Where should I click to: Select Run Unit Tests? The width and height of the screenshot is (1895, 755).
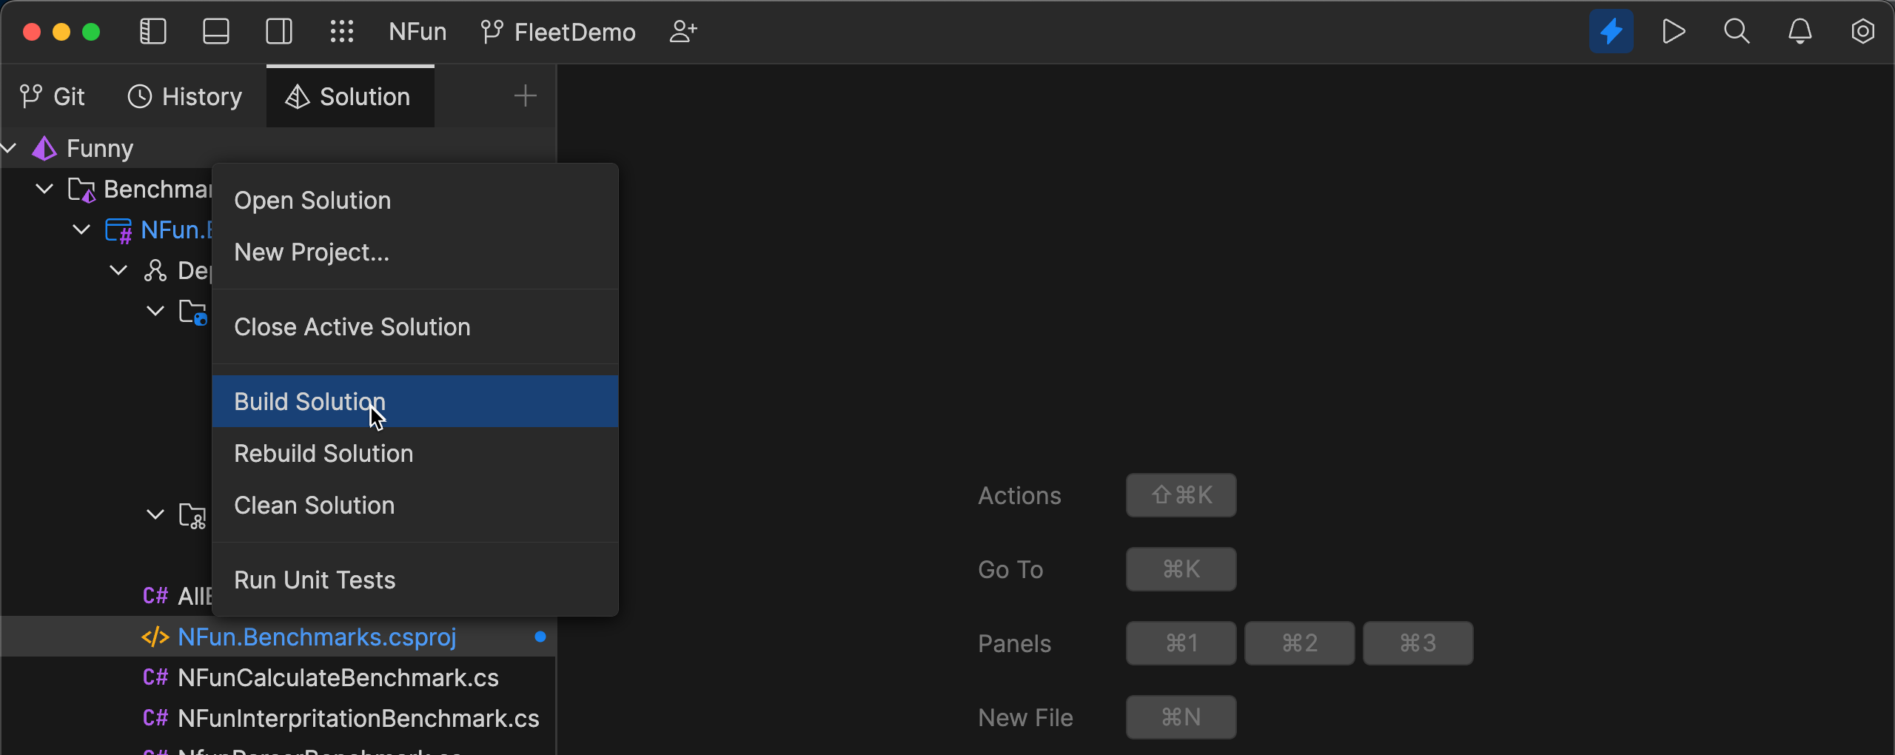click(x=415, y=580)
